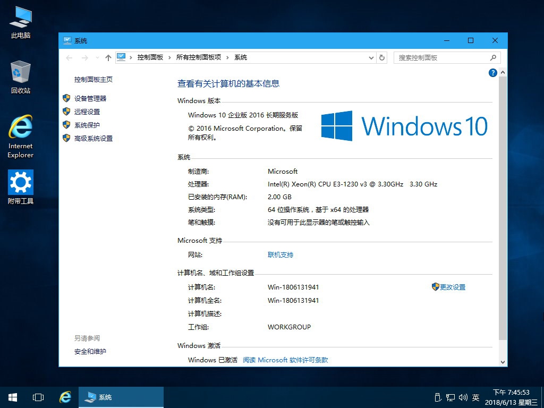The height and width of the screenshot is (408, 544).
Task: Click the edition text Windows 10 企业版 2016 长期服务版
Action: (243, 115)
